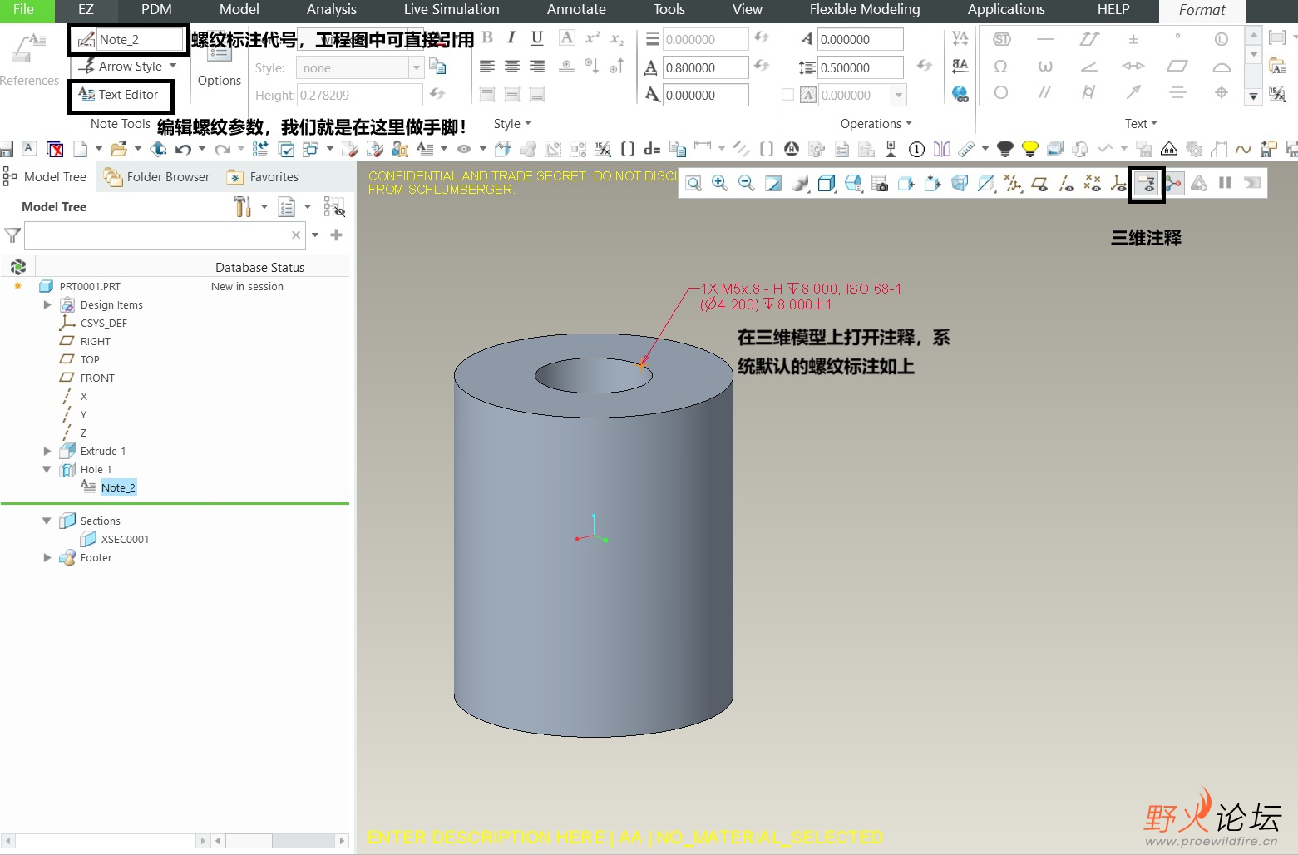Switch to the Annotate ribbon tab
1298x855 pixels.
(575, 10)
